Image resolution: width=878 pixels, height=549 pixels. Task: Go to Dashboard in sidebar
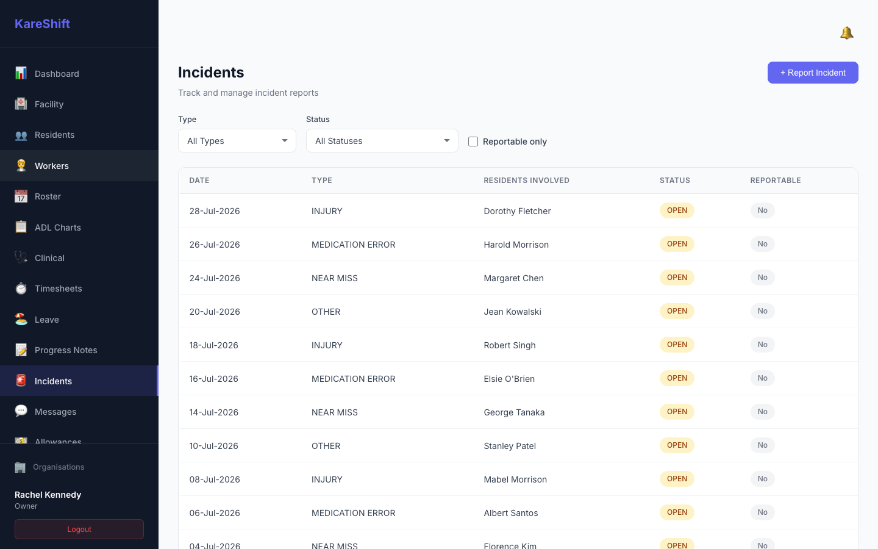coord(79,73)
